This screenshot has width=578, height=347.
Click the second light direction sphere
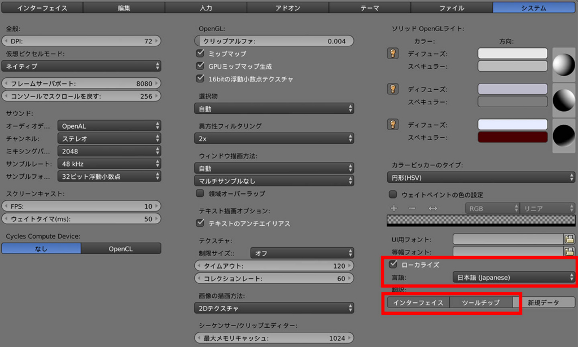point(564,100)
